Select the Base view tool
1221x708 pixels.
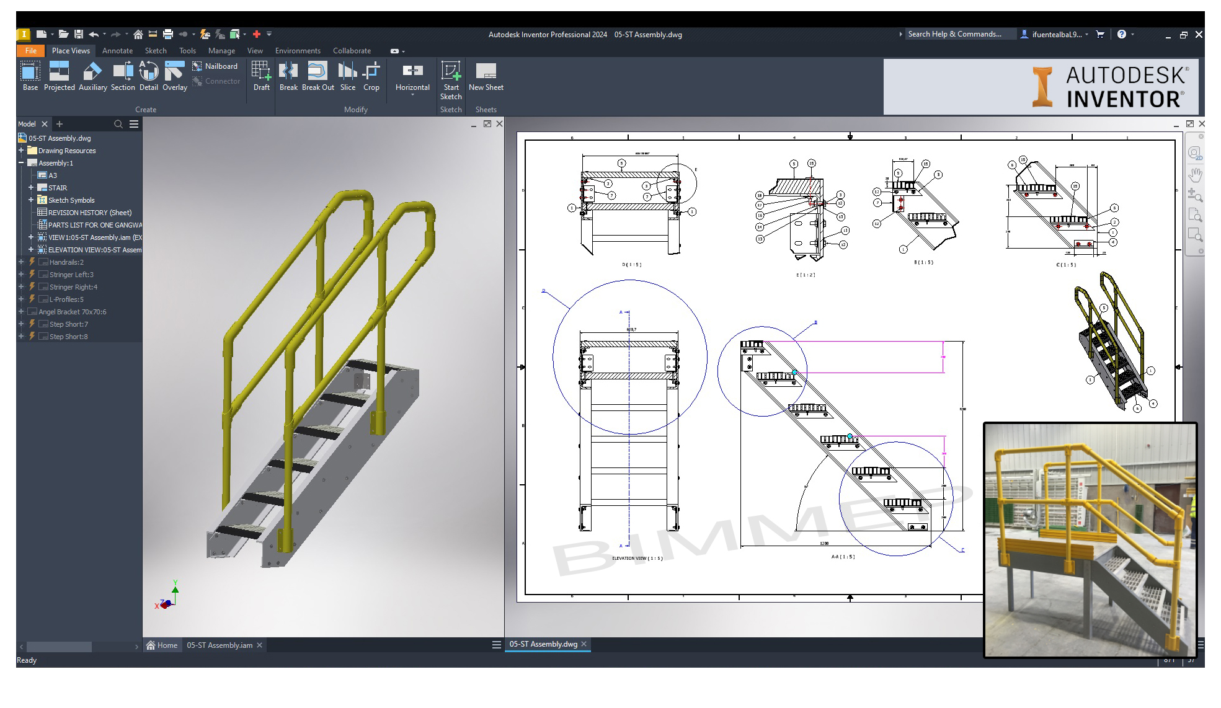tap(30, 76)
